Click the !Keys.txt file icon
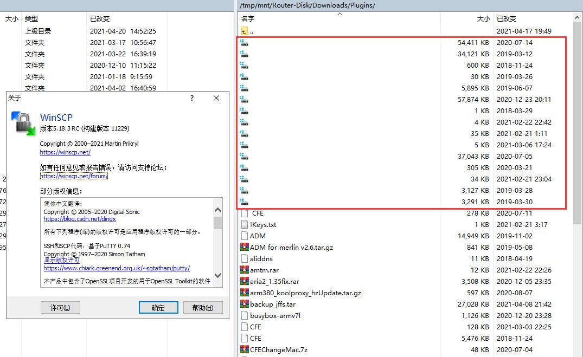Screen dimensions: 583x357 (245, 225)
